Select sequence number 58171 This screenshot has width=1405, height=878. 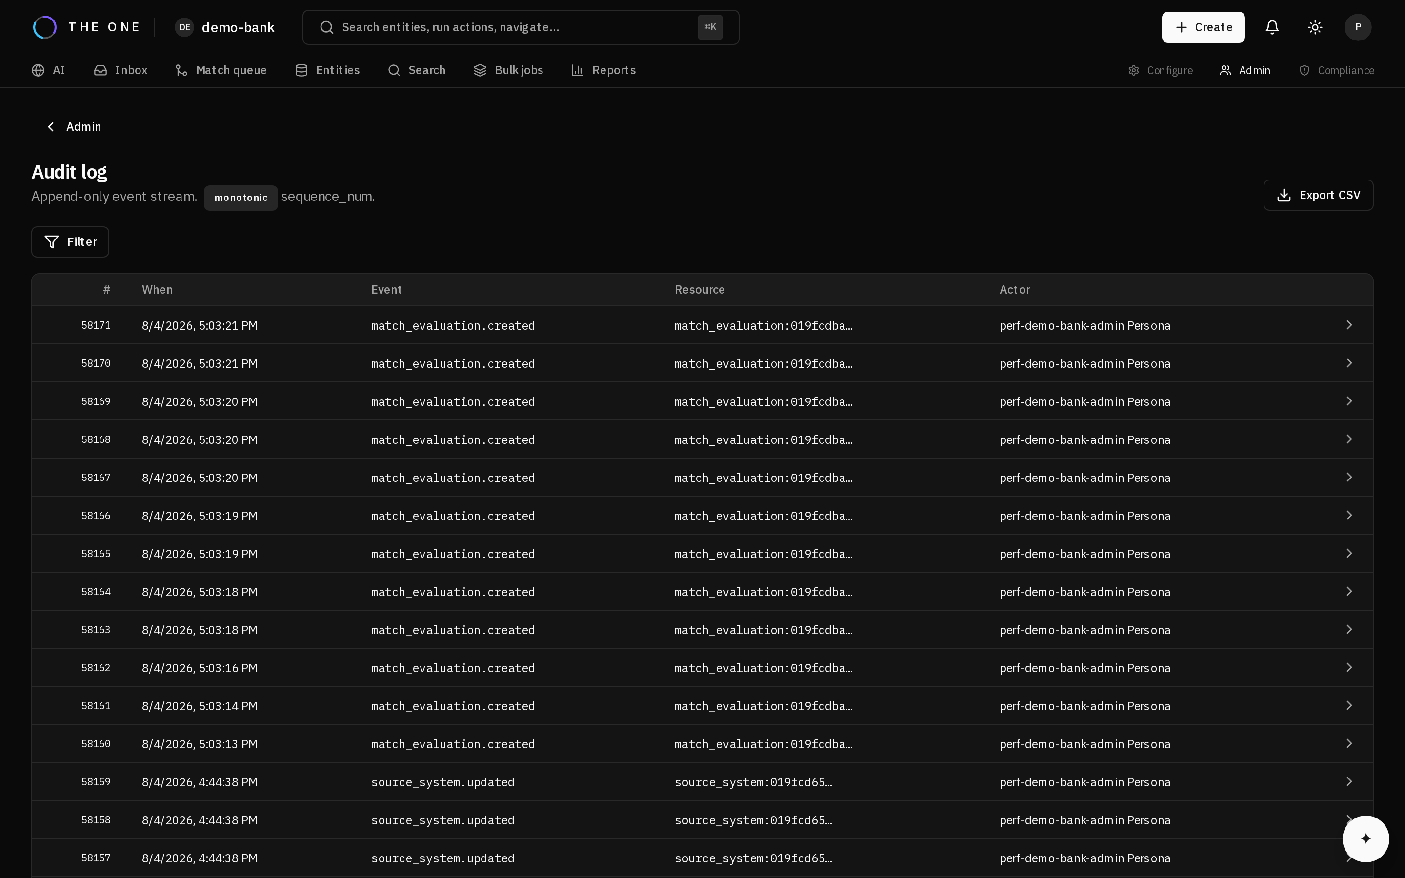click(96, 325)
